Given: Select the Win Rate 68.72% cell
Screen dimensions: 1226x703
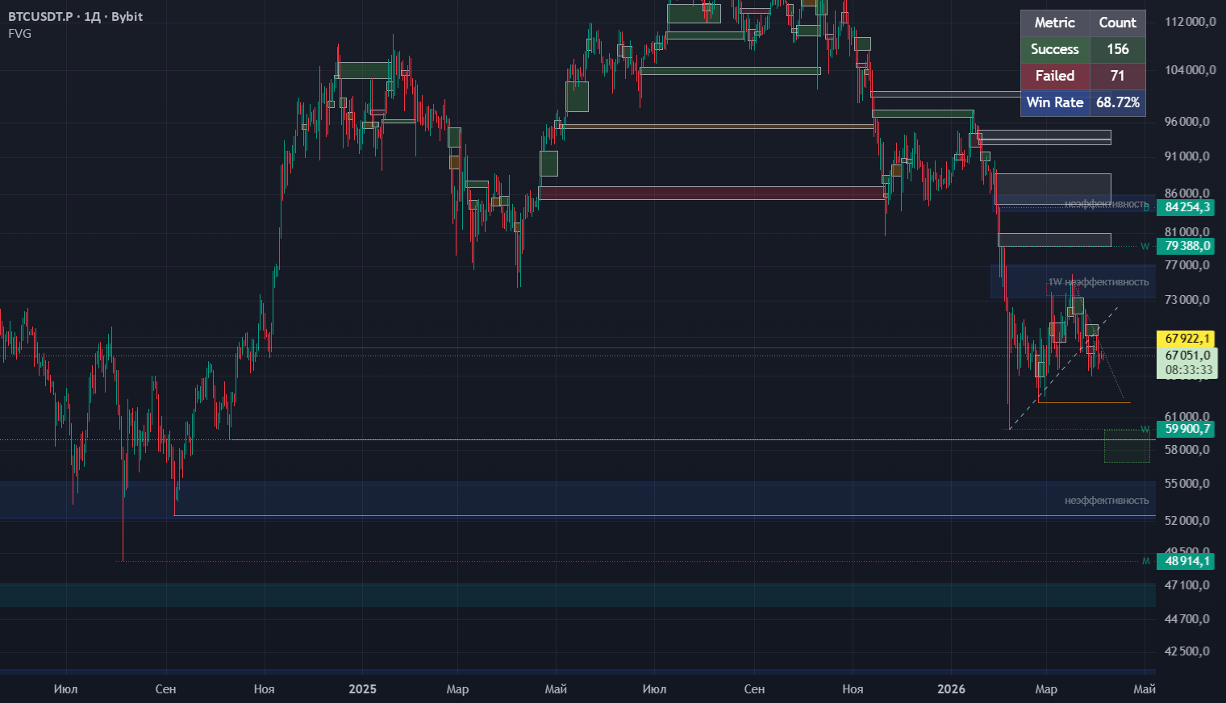Looking at the screenshot, I should (1118, 102).
